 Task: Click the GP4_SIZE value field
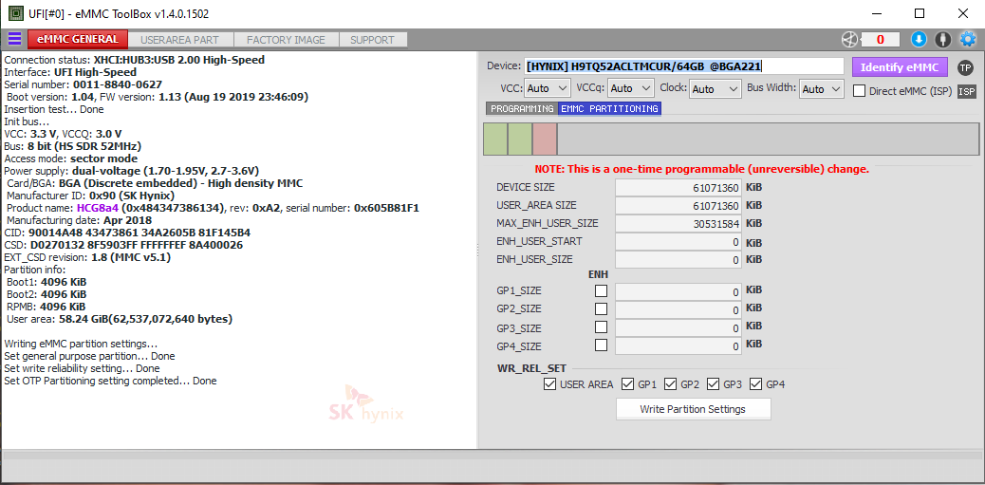click(678, 345)
